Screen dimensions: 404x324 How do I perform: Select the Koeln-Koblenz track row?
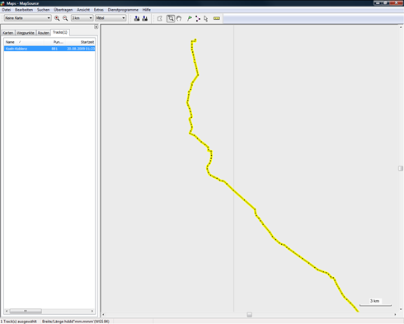point(49,49)
